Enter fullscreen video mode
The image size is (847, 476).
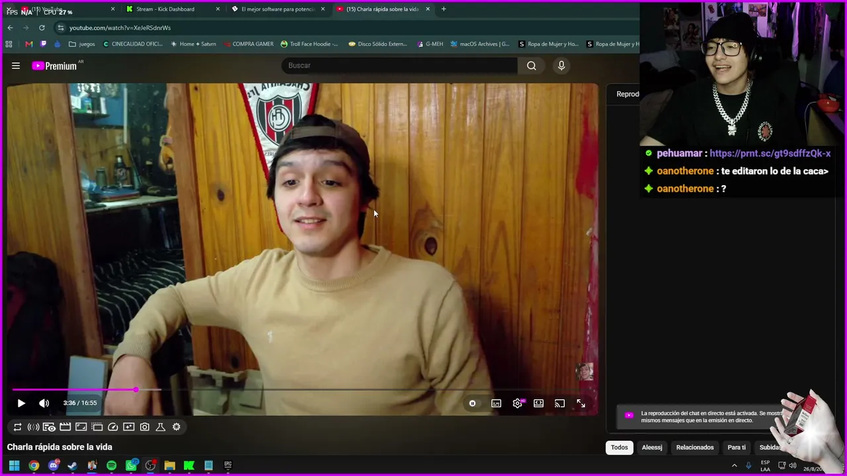581,403
